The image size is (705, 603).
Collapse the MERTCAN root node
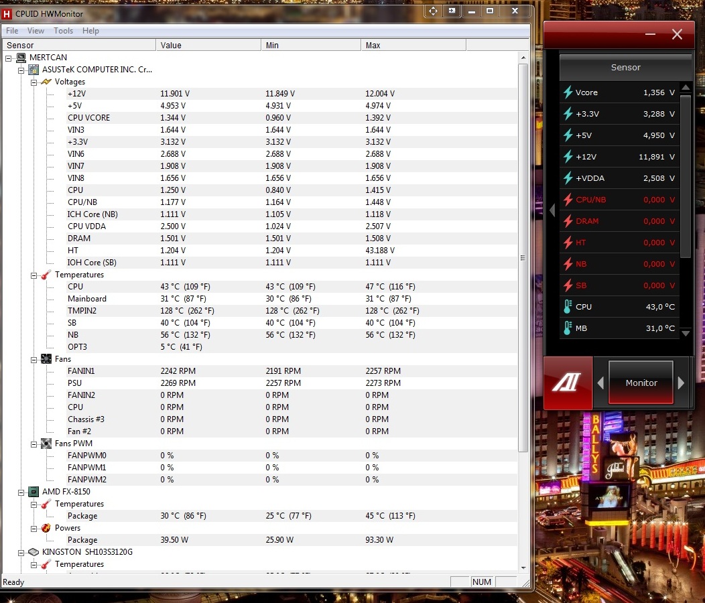point(9,58)
